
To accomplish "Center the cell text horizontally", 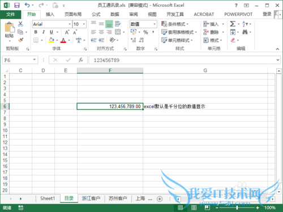I will coord(101,32).
